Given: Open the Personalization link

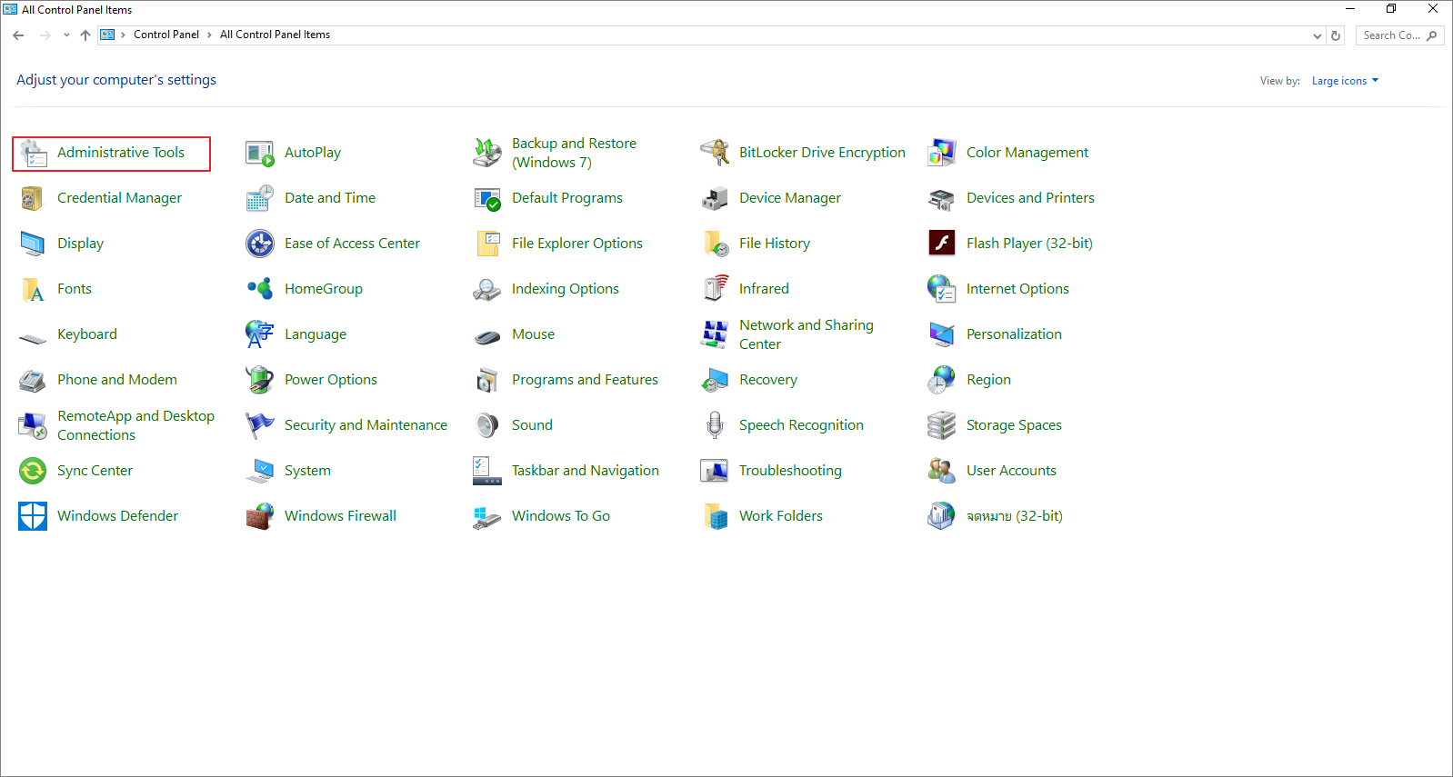Looking at the screenshot, I should point(1014,334).
